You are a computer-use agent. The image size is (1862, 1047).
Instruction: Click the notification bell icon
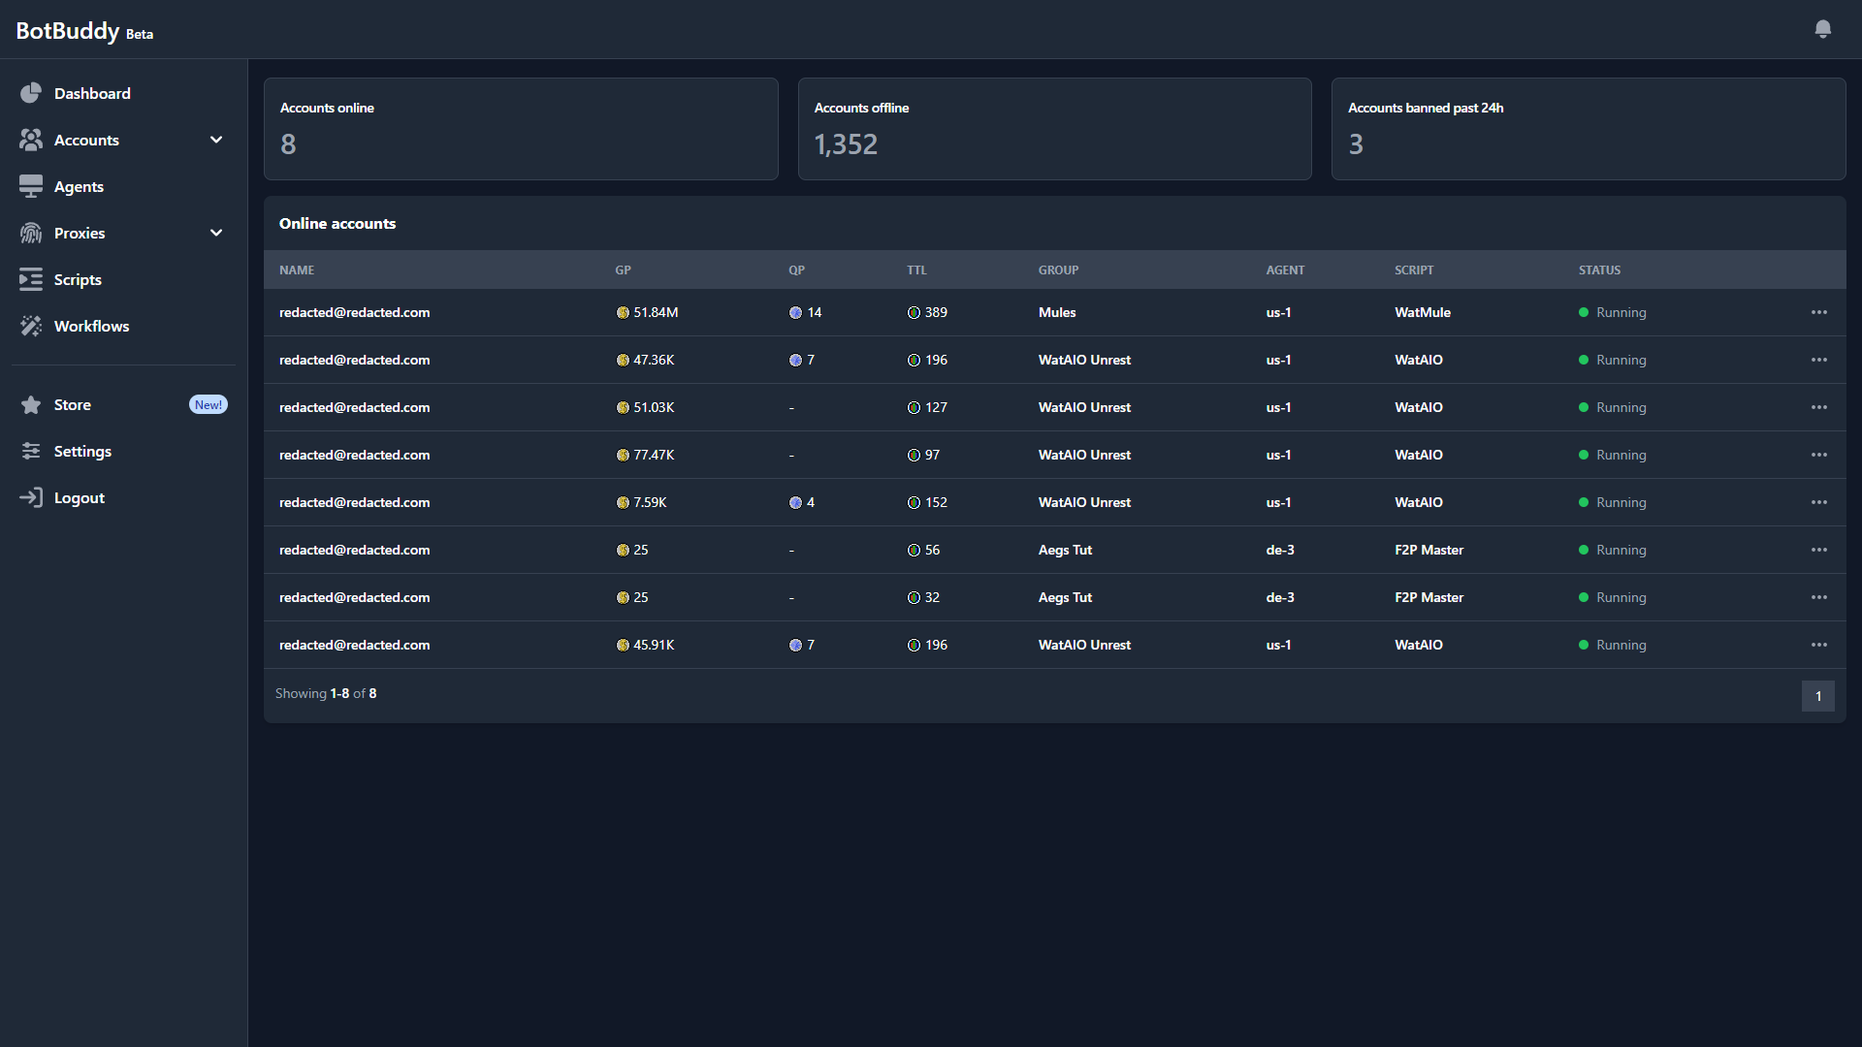[x=1823, y=29]
